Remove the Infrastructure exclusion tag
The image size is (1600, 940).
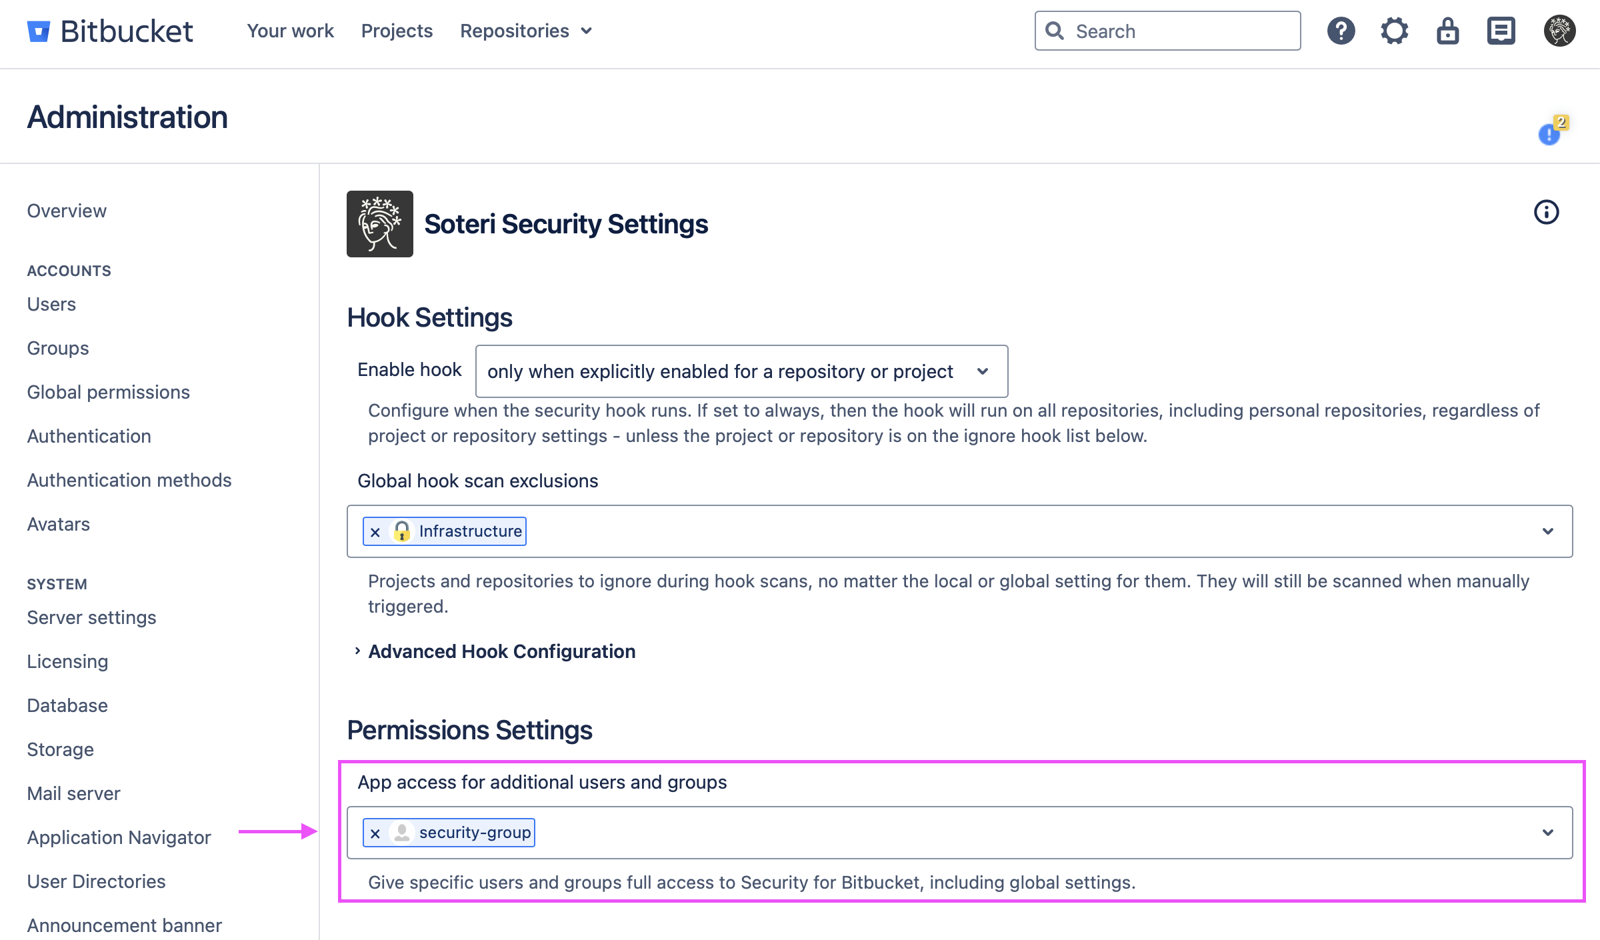(x=375, y=532)
